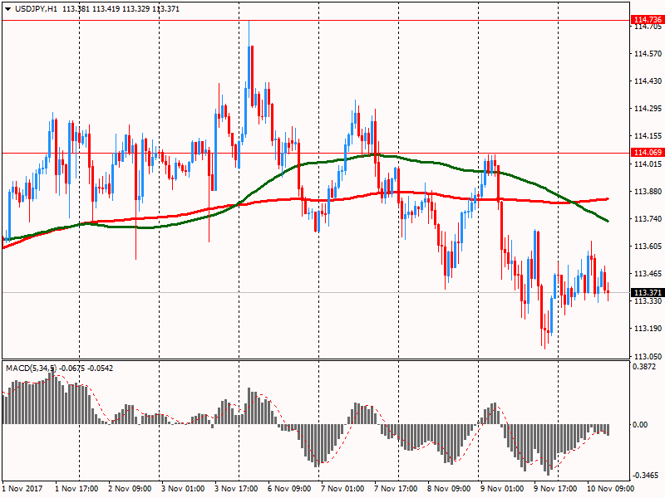This screenshot has height=498, width=665.
Task: Click the 114.570 price scale value
Action: coord(648,54)
